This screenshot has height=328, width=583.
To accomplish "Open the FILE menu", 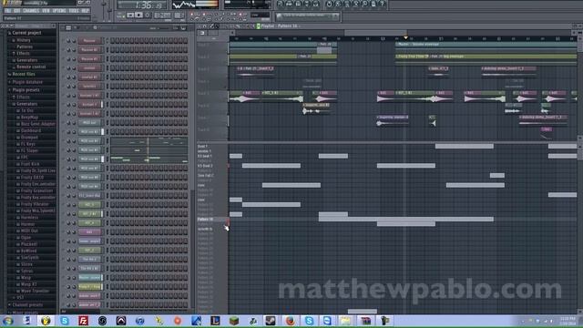I will click(8, 11).
